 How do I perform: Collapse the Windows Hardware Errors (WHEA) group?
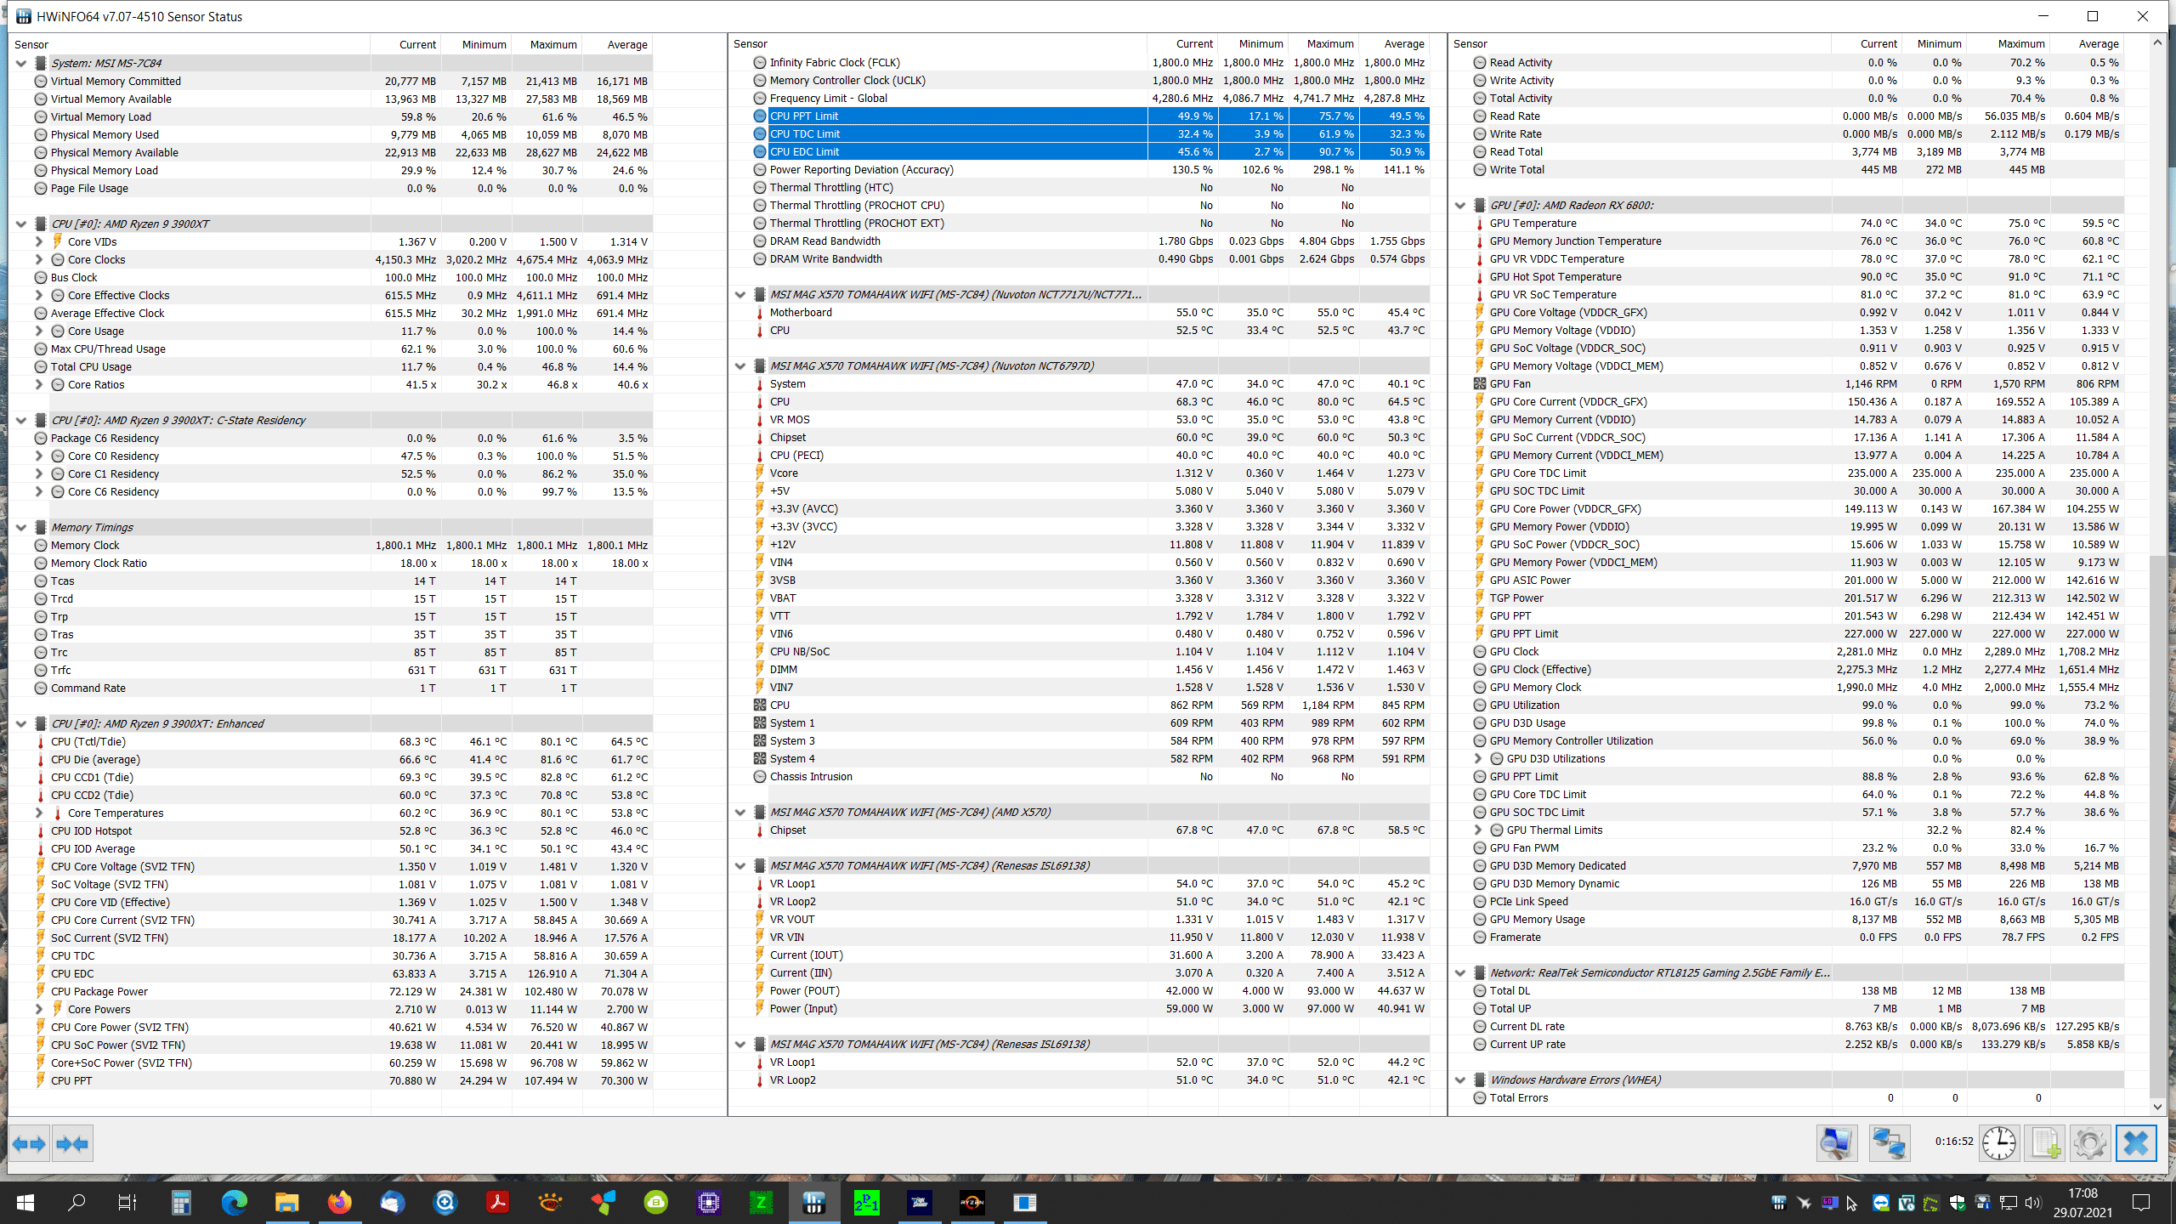click(1460, 1079)
